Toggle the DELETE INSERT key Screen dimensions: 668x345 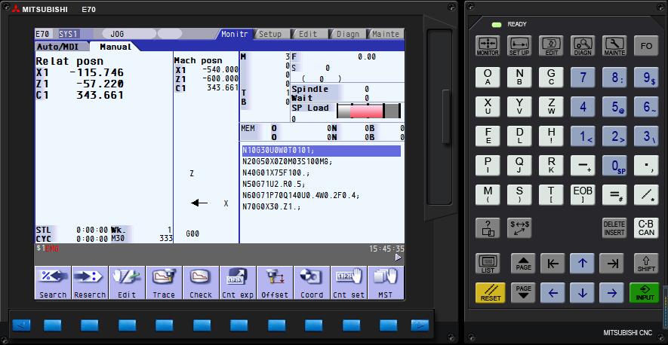click(614, 227)
